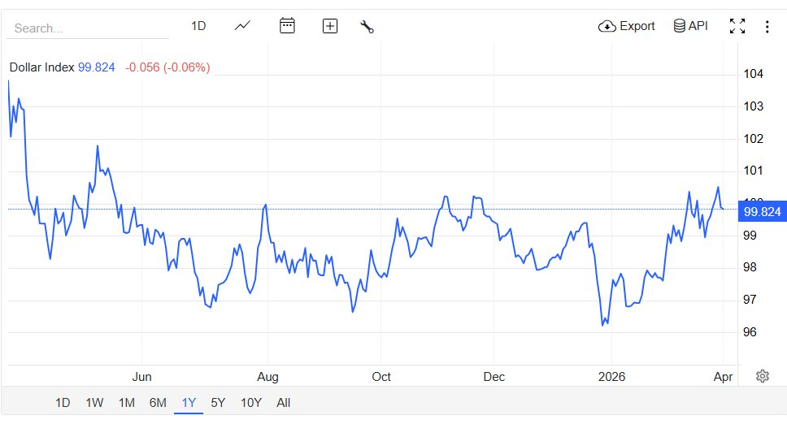
Task: Click the API database button
Action: tap(690, 26)
